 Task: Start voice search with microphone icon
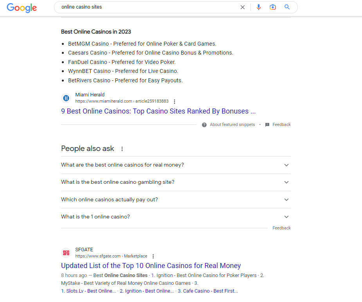(x=259, y=7)
